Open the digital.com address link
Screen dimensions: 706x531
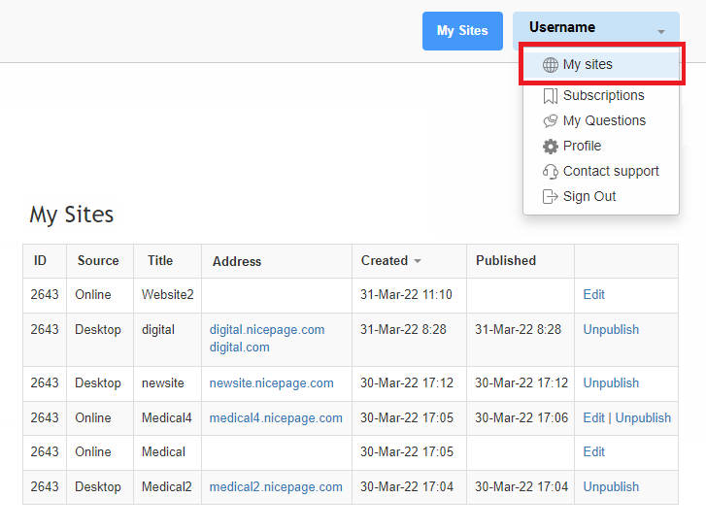coord(240,348)
